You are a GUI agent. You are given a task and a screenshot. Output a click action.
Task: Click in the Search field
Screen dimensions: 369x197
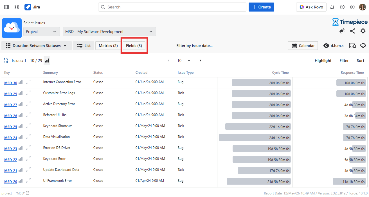pyautogui.click(x=172, y=7)
